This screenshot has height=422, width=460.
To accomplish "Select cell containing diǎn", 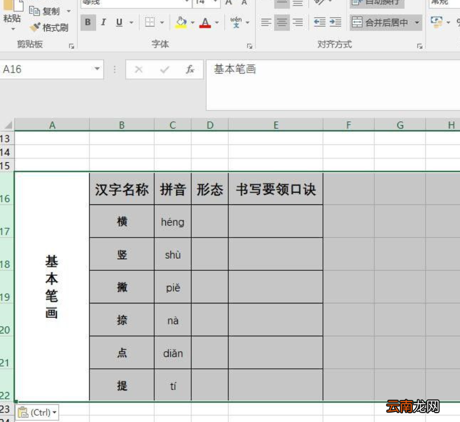I will (x=173, y=353).
